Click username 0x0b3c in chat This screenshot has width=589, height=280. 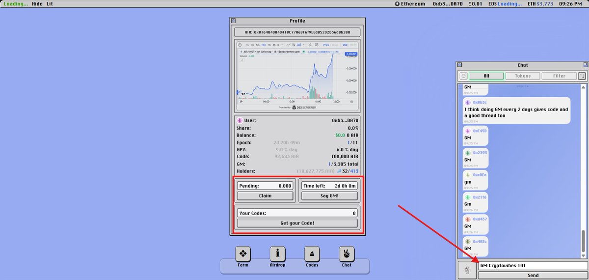click(480, 102)
